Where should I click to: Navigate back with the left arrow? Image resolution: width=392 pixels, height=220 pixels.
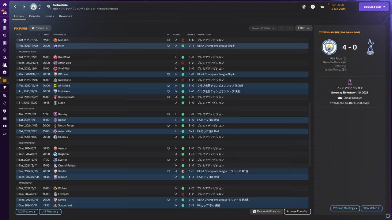point(15,7)
